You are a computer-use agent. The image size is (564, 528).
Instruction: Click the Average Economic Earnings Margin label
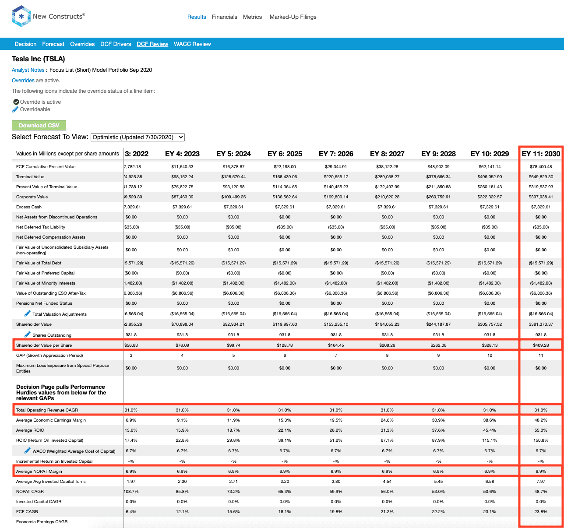[51, 420]
